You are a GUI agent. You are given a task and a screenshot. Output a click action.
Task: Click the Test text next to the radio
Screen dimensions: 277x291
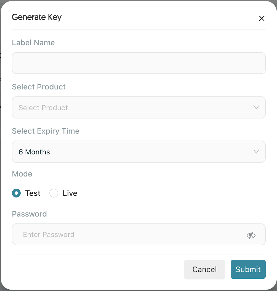pyautogui.click(x=33, y=193)
